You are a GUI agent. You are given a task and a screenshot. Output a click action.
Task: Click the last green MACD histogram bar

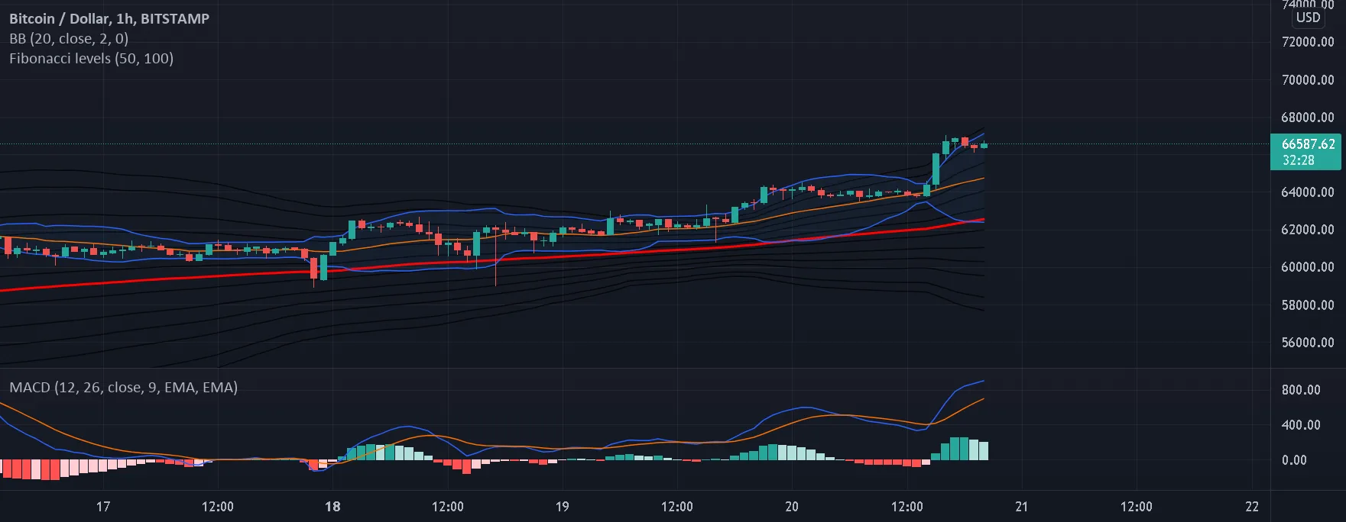click(x=984, y=451)
